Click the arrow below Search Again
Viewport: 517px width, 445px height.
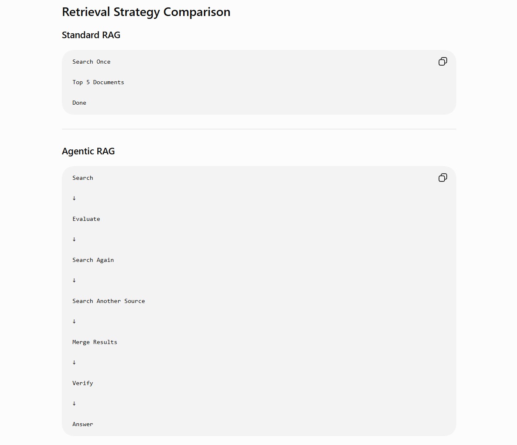(x=74, y=280)
